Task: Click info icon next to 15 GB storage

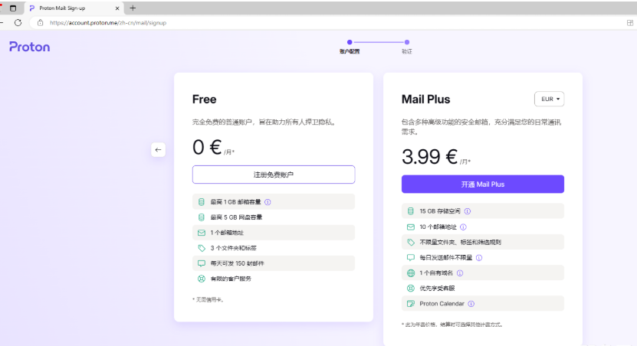Action: coord(468,211)
